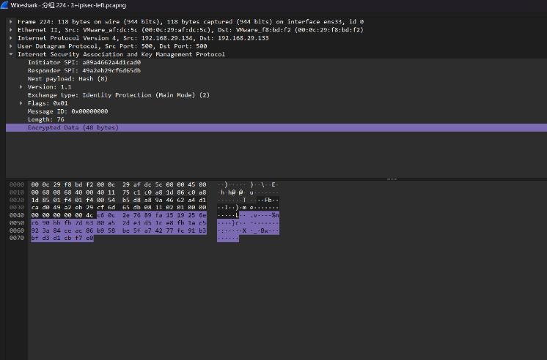Select the Responder SPI field
Viewport: 547px width, 360px height.
point(84,71)
